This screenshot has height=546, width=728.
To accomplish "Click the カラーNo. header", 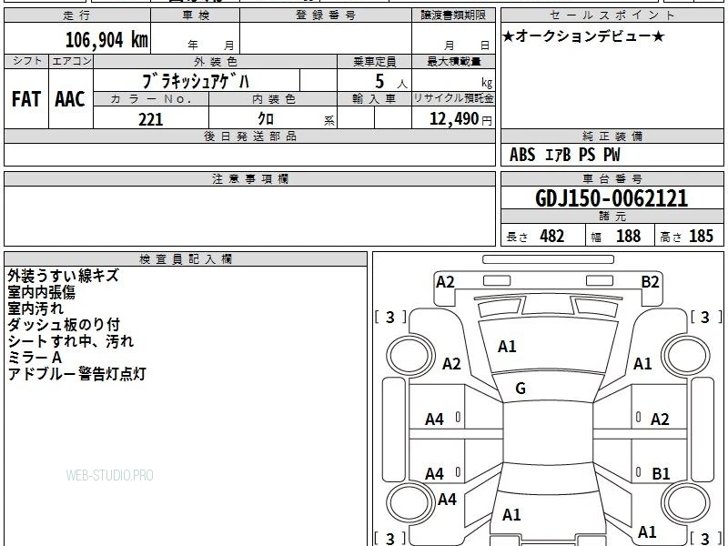I will (x=151, y=99).
